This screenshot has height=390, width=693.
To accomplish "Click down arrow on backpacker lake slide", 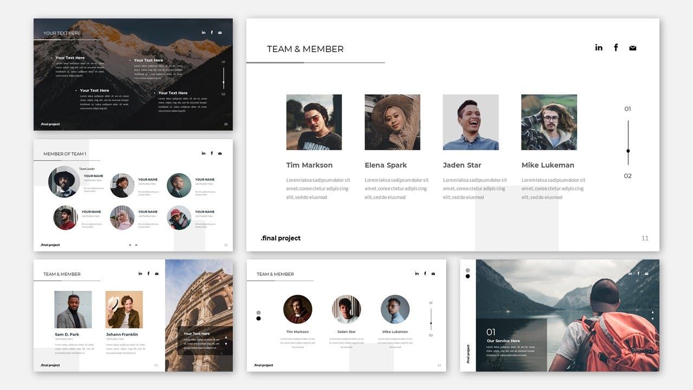I will tap(652, 318).
